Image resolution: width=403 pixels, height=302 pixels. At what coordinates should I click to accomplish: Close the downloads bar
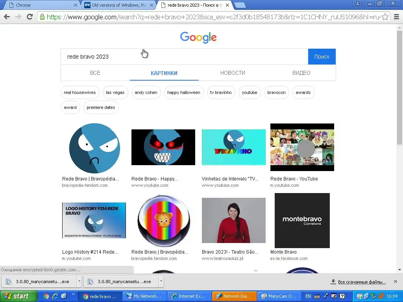(396, 282)
